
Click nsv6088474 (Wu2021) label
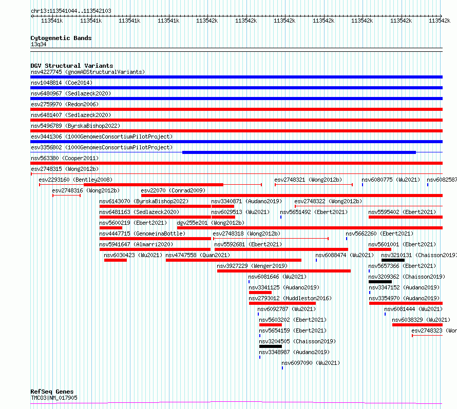(x=345, y=255)
